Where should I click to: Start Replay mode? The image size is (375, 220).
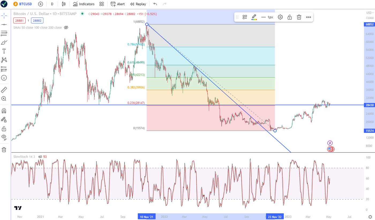point(138,4)
